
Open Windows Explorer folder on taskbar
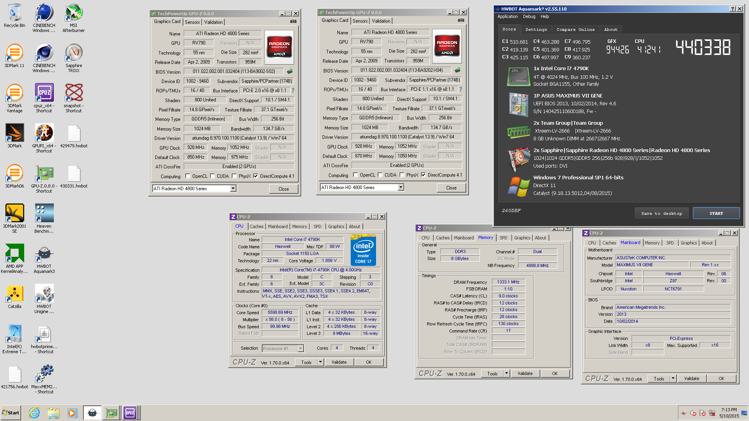point(53,413)
